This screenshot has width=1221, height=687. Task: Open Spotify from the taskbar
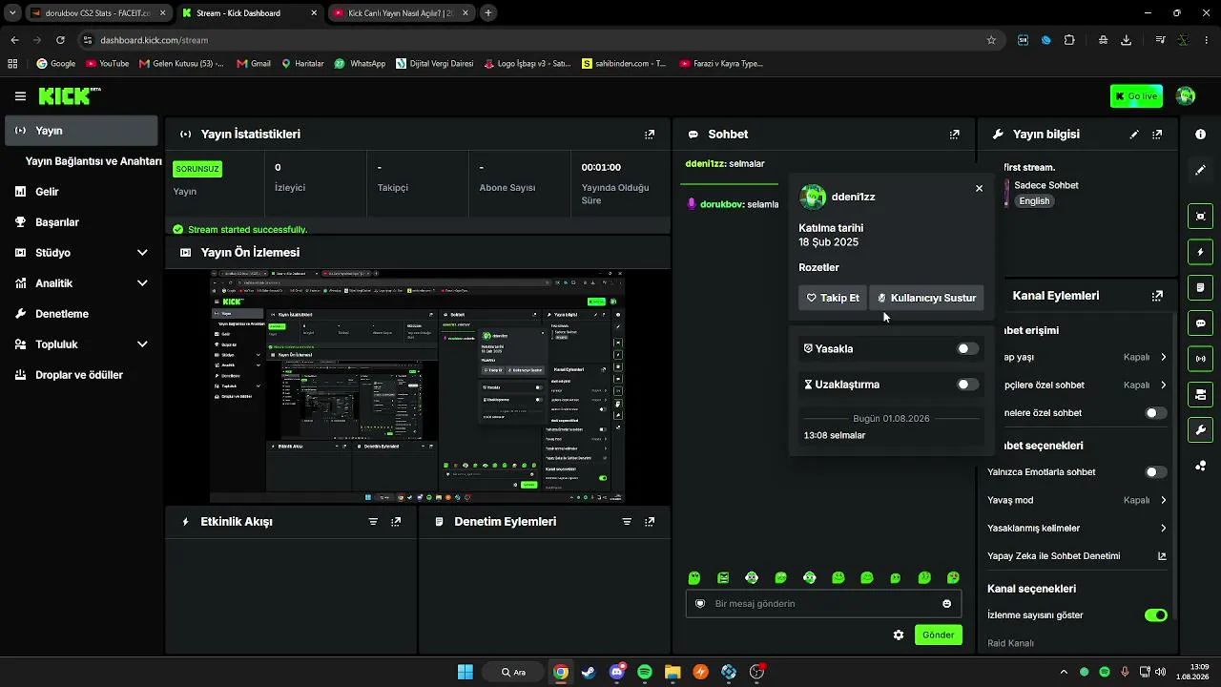tap(645, 673)
